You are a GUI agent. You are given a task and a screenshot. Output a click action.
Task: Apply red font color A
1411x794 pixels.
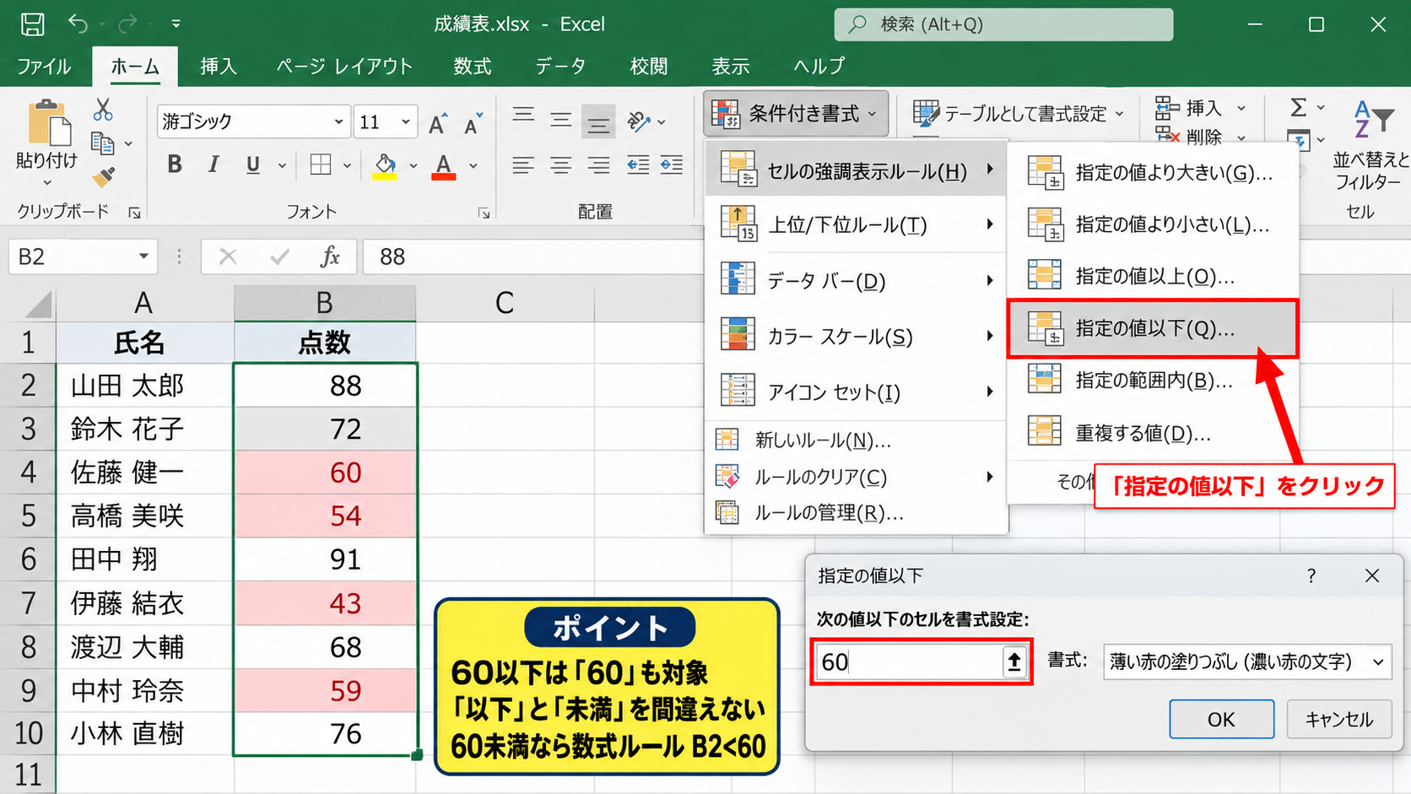point(444,166)
